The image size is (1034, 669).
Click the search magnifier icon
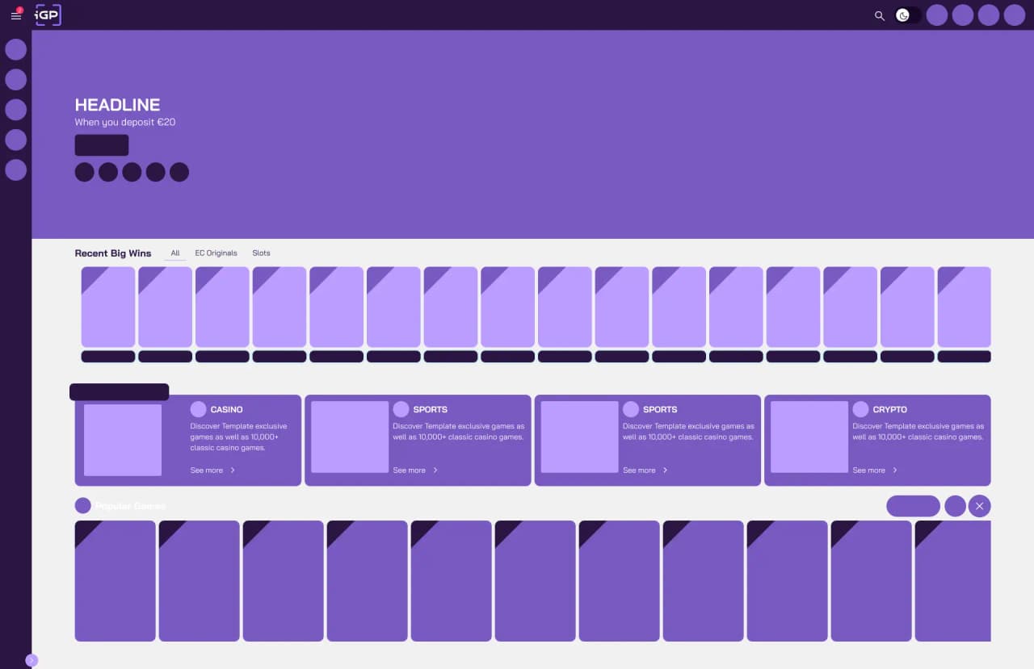880,15
